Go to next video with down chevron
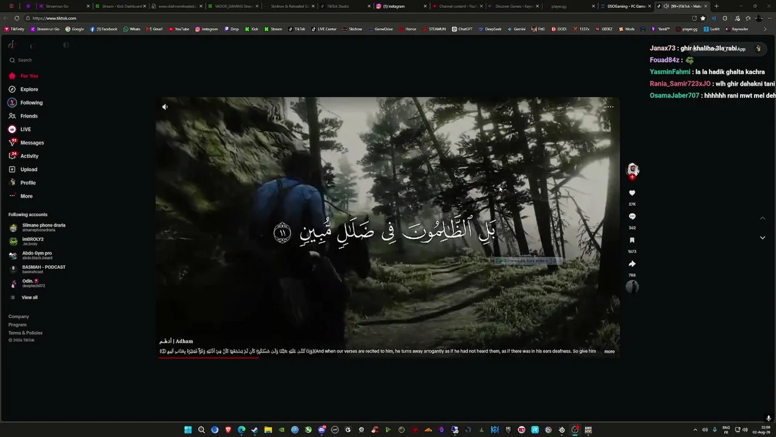Viewport: 776px width, 437px height. click(763, 238)
